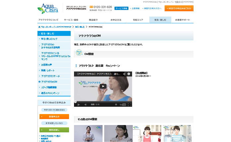Open お客様の声 in sidebar
This screenshot has height=142, width=231.
click(54, 65)
